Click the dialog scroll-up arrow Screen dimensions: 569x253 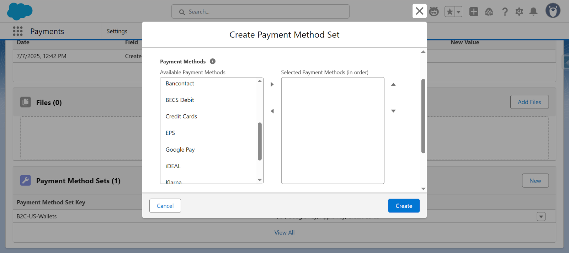point(423,52)
